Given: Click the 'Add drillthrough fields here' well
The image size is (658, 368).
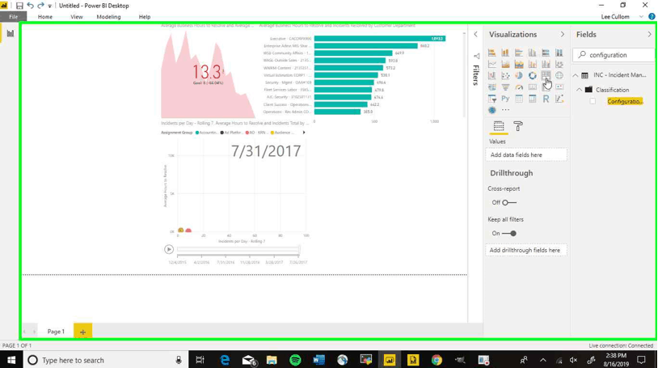Looking at the screenshot, I should coord(526,250).
